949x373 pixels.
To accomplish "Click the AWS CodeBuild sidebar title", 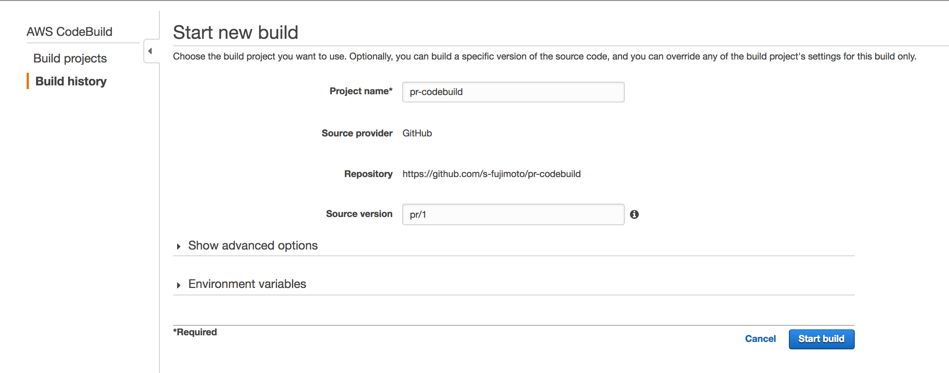I will tap(70, 32).
